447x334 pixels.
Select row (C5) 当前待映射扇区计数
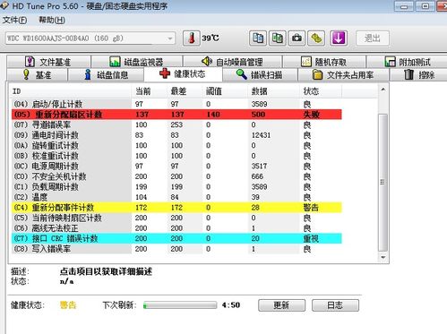pyautogui.click(x=176, y=218)
